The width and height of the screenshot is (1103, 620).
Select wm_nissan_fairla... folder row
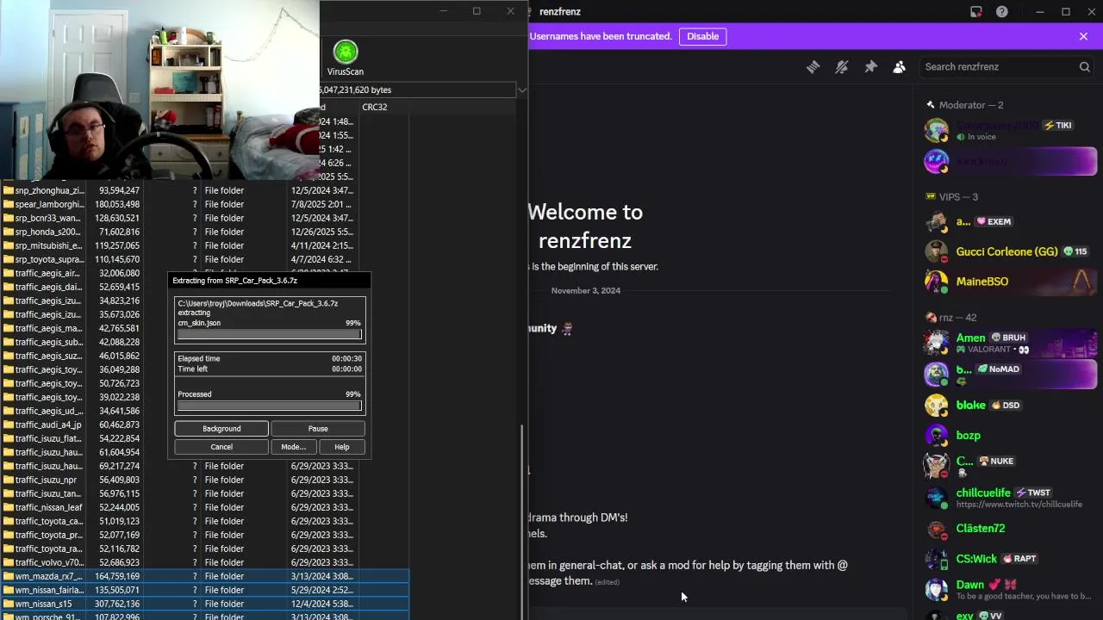204,590
